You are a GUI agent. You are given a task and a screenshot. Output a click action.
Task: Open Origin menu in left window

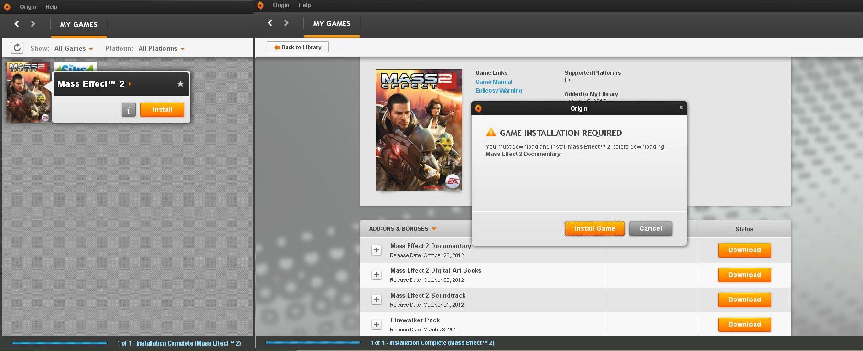(28, 7)
